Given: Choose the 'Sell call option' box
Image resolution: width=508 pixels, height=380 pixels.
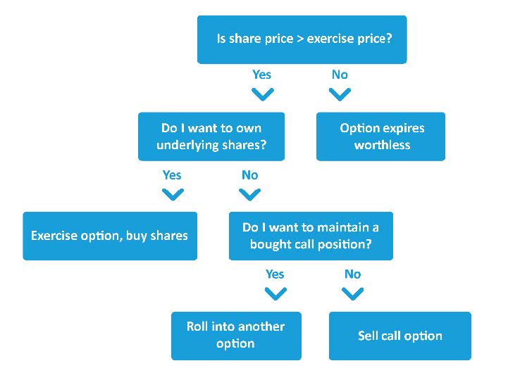Looking at the screenshot, I should click(x=399, y=336).
